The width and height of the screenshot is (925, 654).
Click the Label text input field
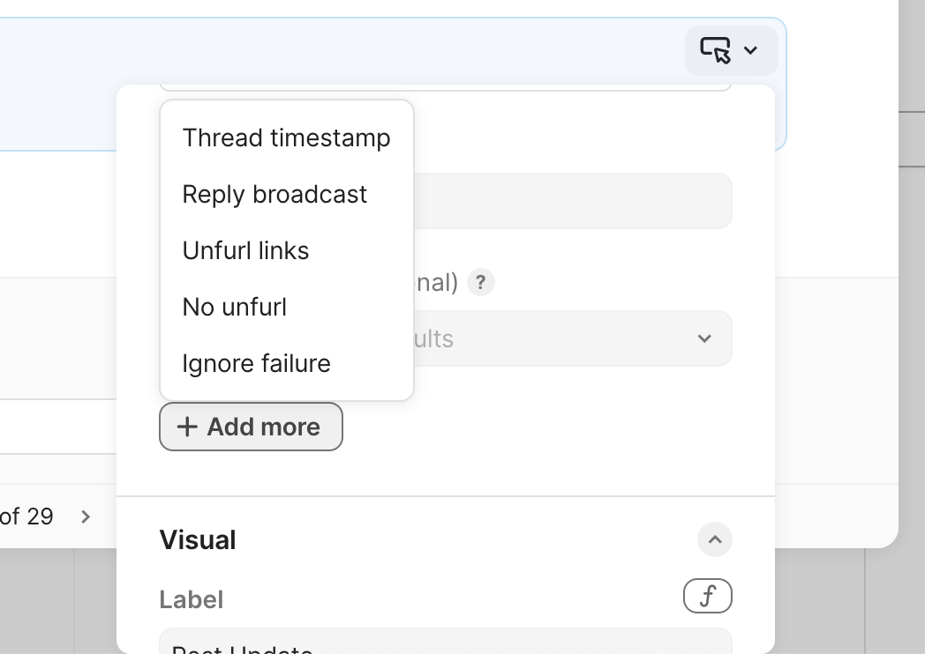445,643
